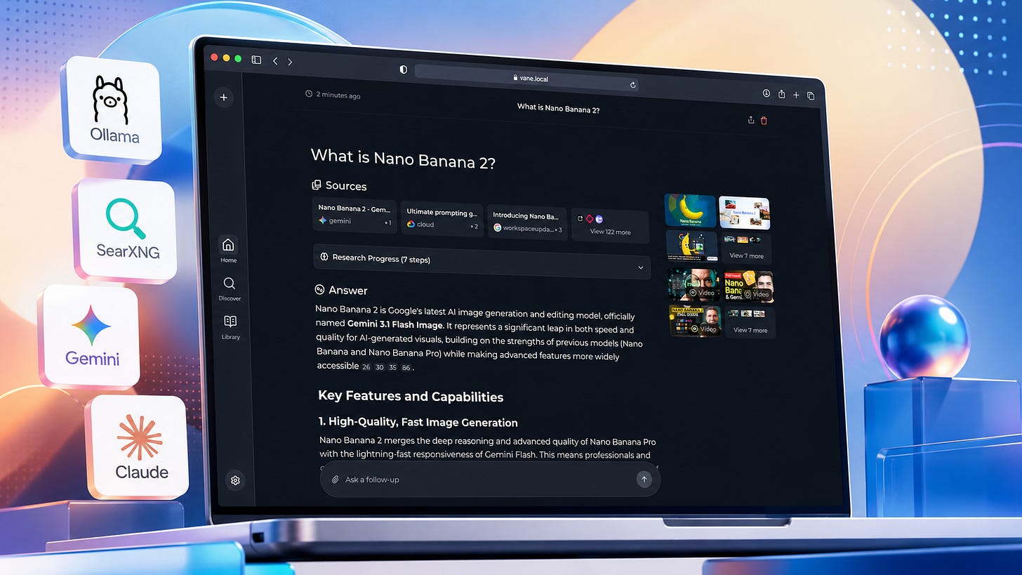1022x575 pixels.
Task: Click the Sources heading icon
Action: [x=317, y=185]
